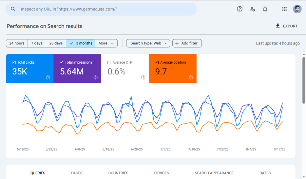Viewport: 306px width, 179px height.
Task: Click the Total impressions help icon
Action: 95,77
